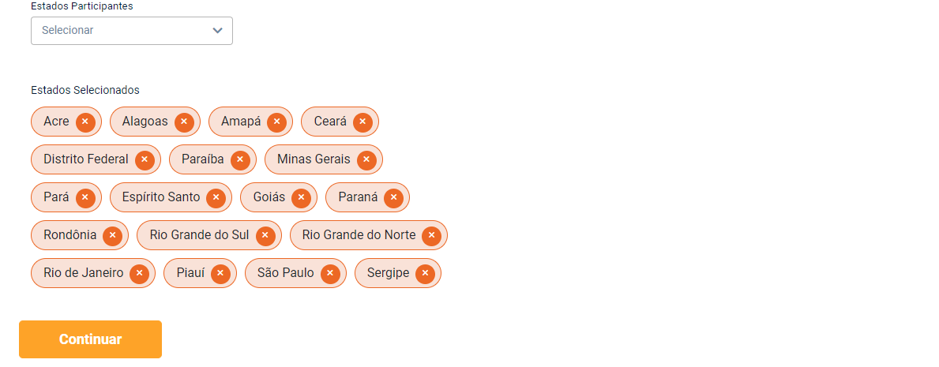Open the Estados Participantes dropdown
939x367 pixels.
132,30
